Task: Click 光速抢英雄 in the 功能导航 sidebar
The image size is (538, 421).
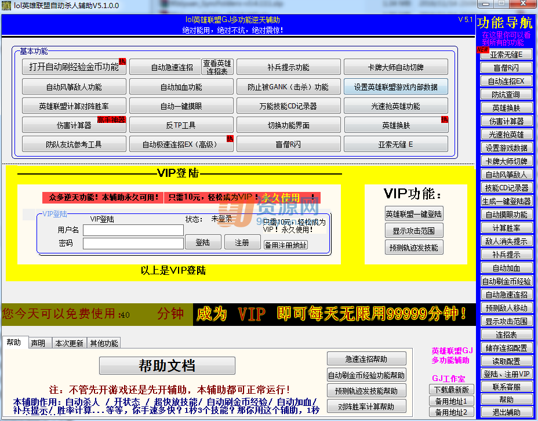Action: (507, 135)
